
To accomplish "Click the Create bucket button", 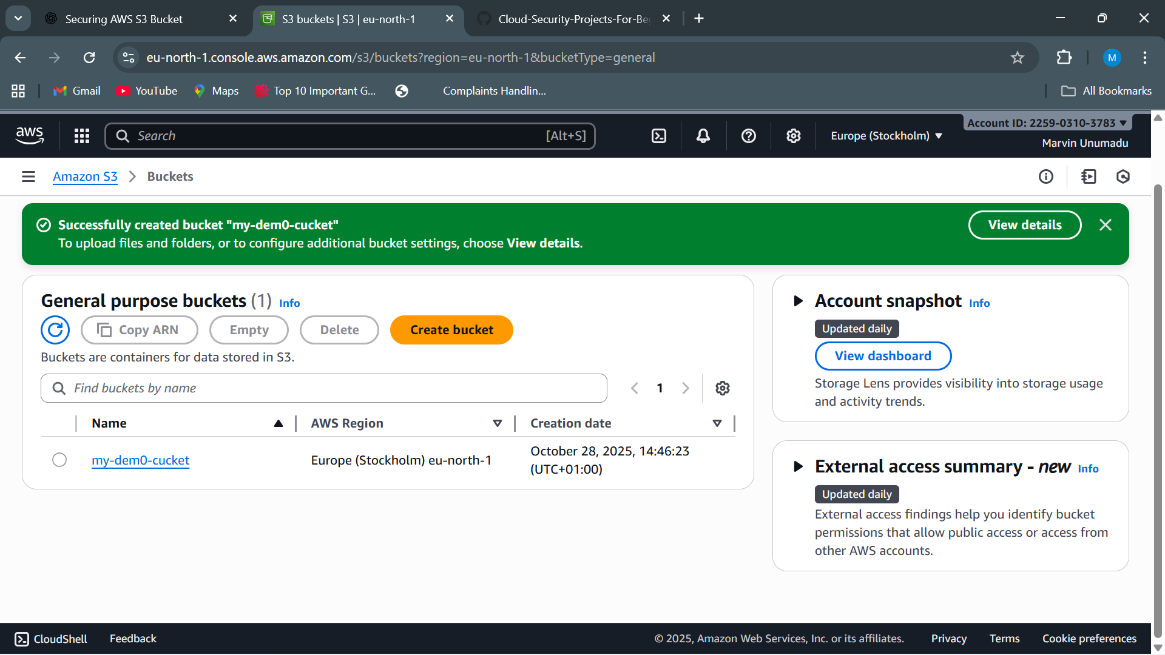I will click(x=451, y=330).
